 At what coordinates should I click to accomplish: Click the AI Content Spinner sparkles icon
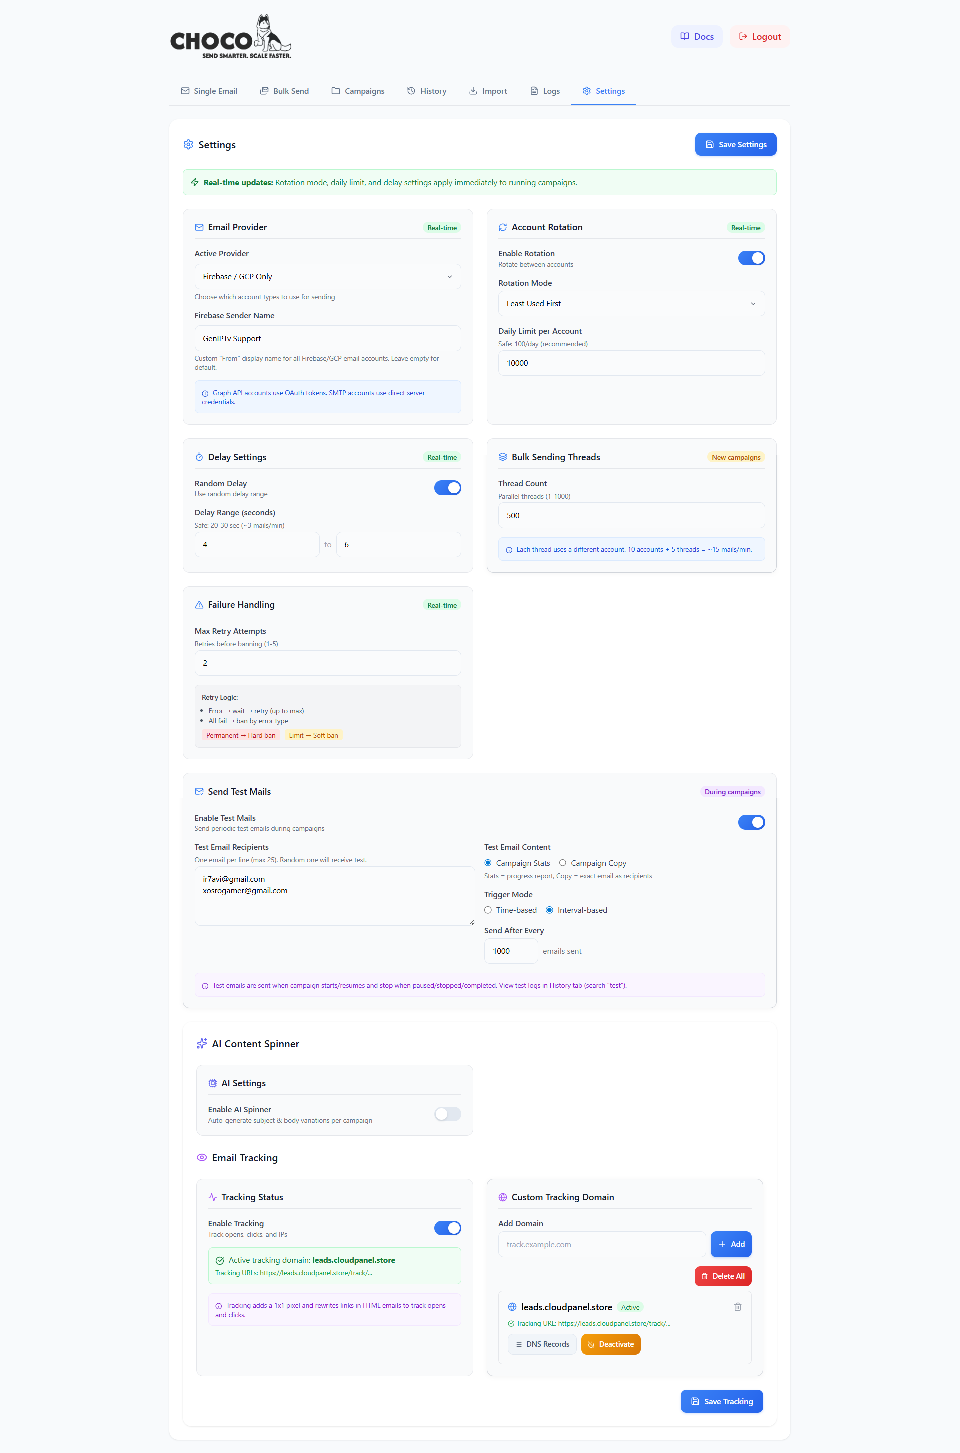click(202, 1043)
